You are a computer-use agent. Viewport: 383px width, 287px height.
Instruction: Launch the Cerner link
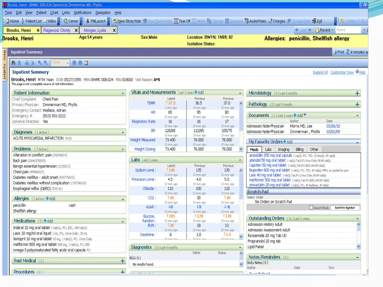click(x=71, y=21)
